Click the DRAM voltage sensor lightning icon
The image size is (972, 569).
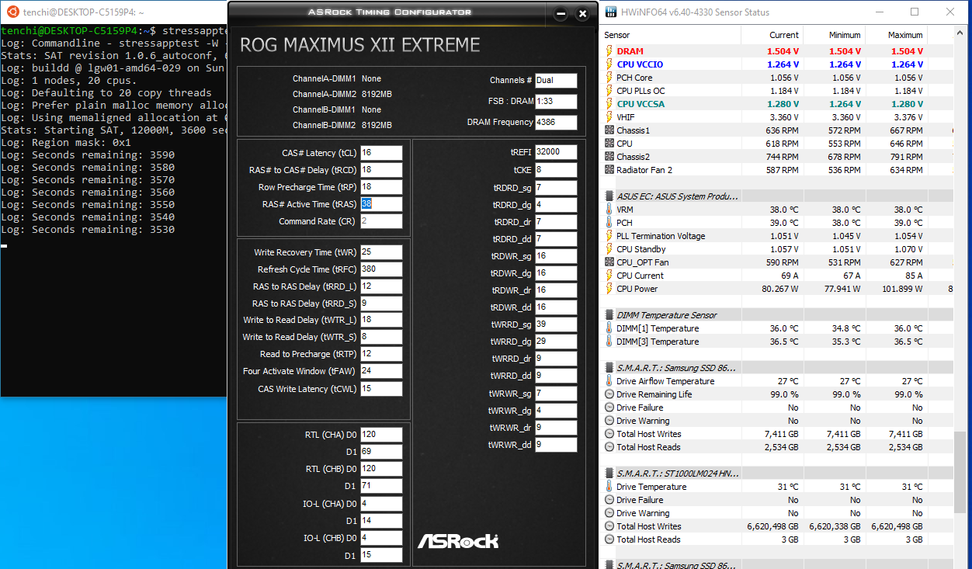click(x=609, y=51)
